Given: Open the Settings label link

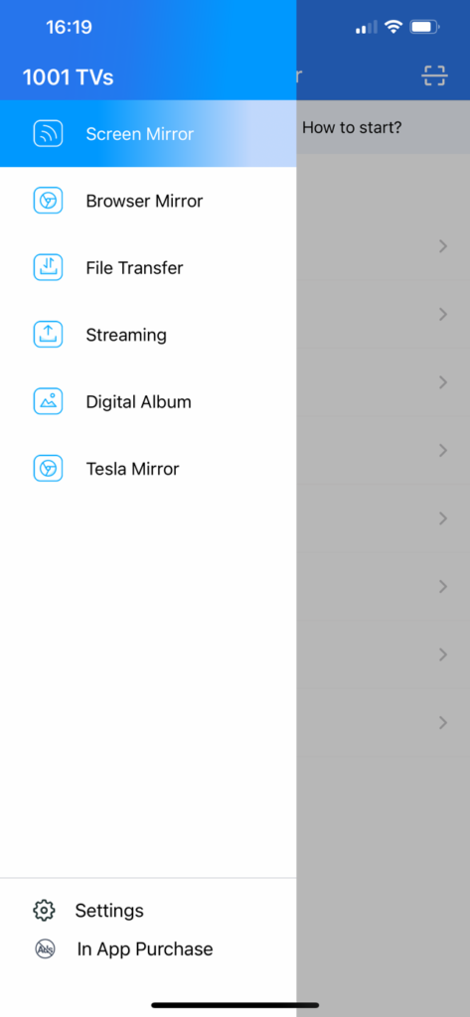Looking at the screenshot, I should (x=109, y=910).
